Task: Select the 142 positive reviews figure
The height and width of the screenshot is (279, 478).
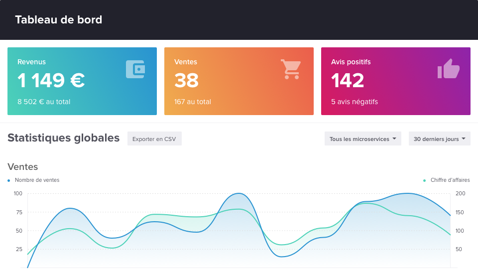Action: tap(348, 81)
